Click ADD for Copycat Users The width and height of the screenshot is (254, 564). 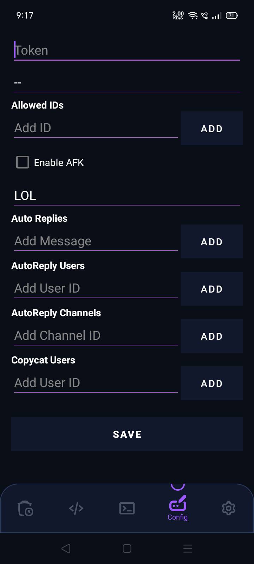(211, 383)
